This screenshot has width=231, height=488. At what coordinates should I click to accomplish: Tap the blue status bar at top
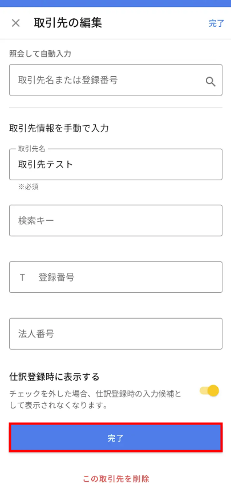tap(115, 3)
